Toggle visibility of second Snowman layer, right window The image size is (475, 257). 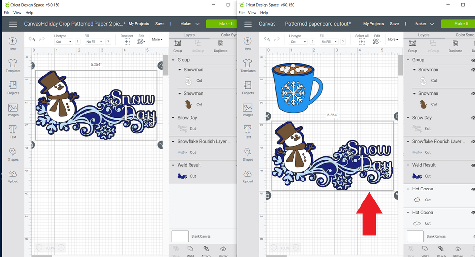tap(473, 93)
